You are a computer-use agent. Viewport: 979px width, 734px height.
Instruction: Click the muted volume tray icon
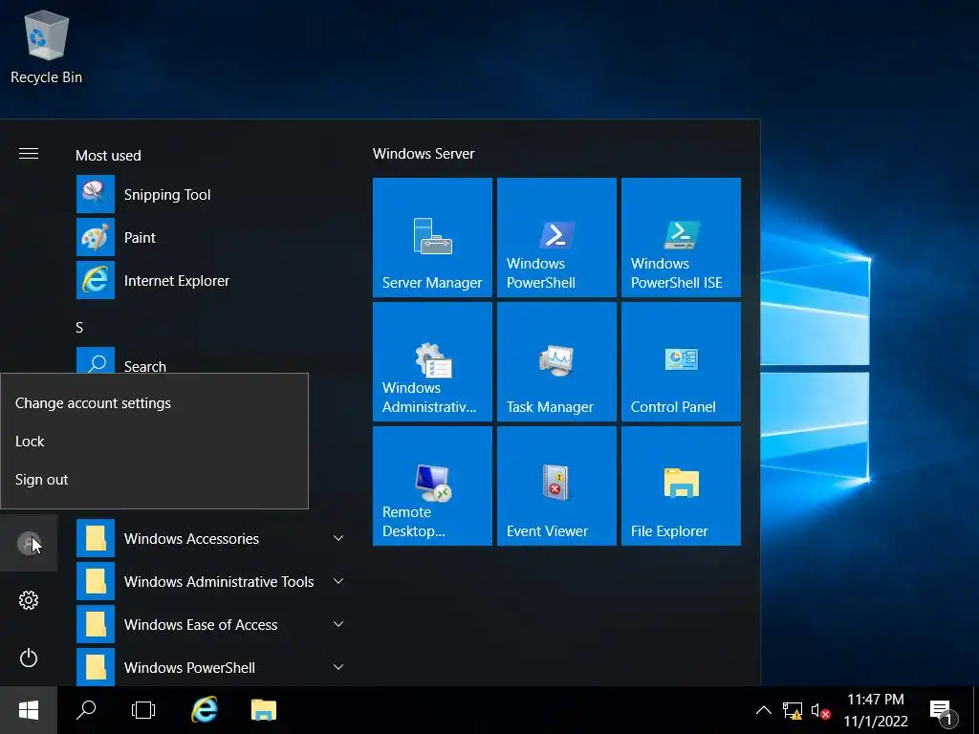tap(819, 710)
